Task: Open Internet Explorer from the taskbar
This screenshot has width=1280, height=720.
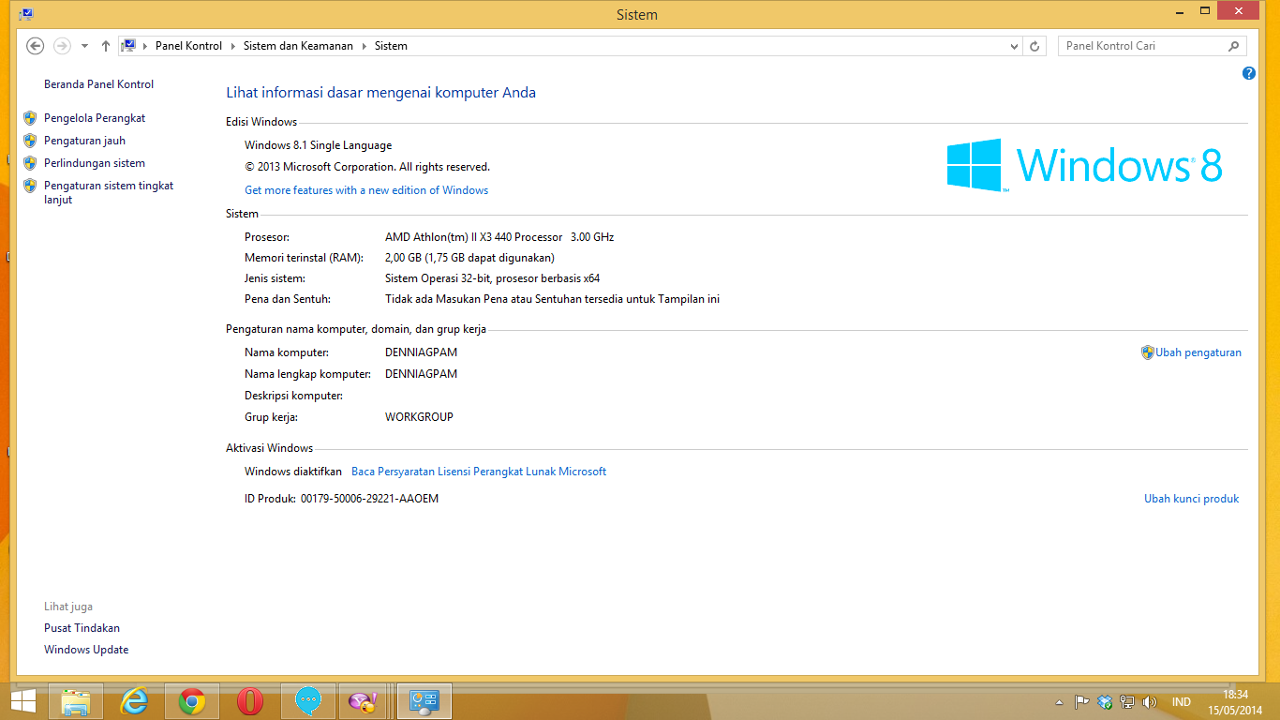Action: [x=135, y=701]
